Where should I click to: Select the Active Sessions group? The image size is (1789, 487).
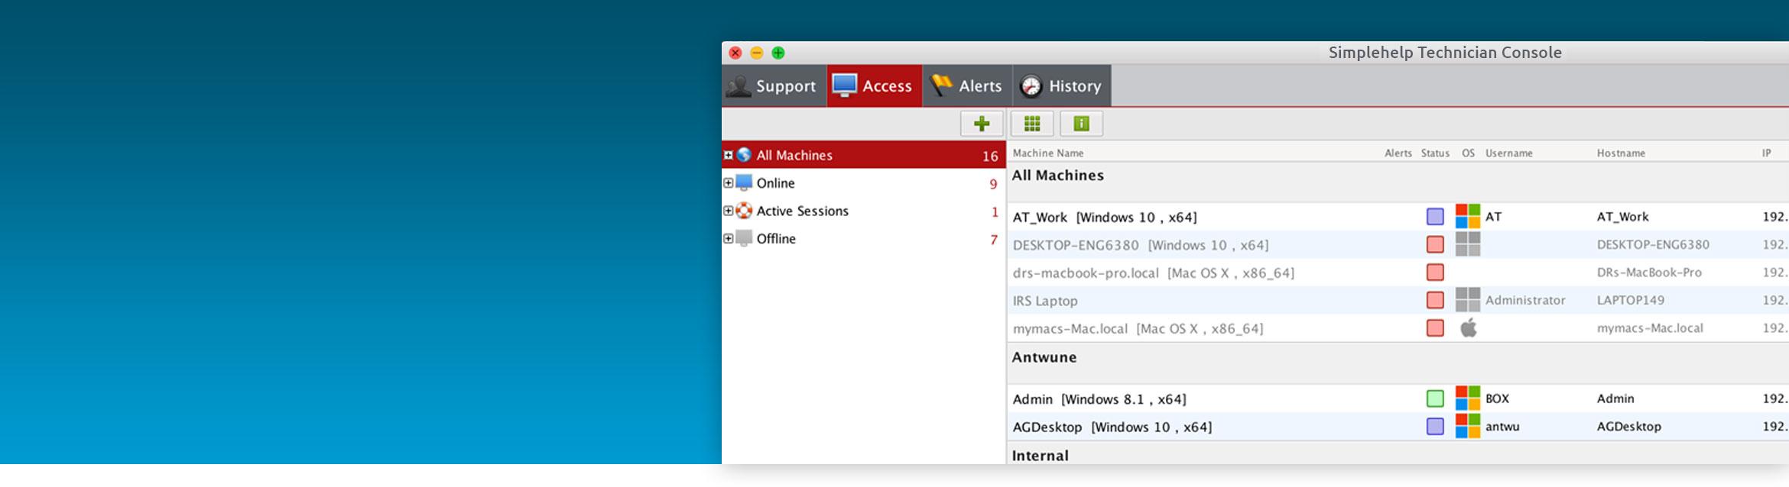click(x=864, y=211)
